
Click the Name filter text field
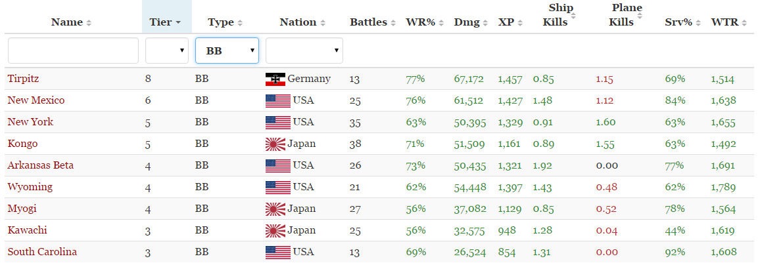point(73,51)
